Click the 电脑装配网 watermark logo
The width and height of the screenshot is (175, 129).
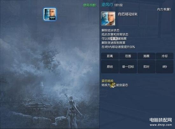[161, 120]
